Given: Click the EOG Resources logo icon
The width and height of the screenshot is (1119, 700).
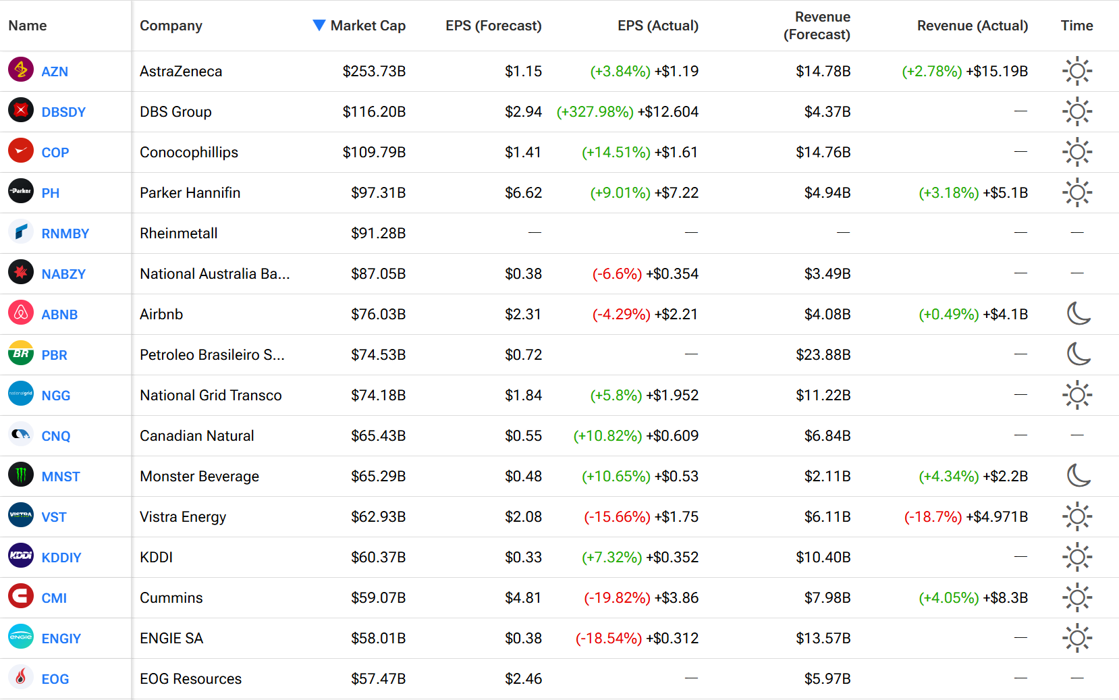Looking at the screenshot, I should (21, 678).
